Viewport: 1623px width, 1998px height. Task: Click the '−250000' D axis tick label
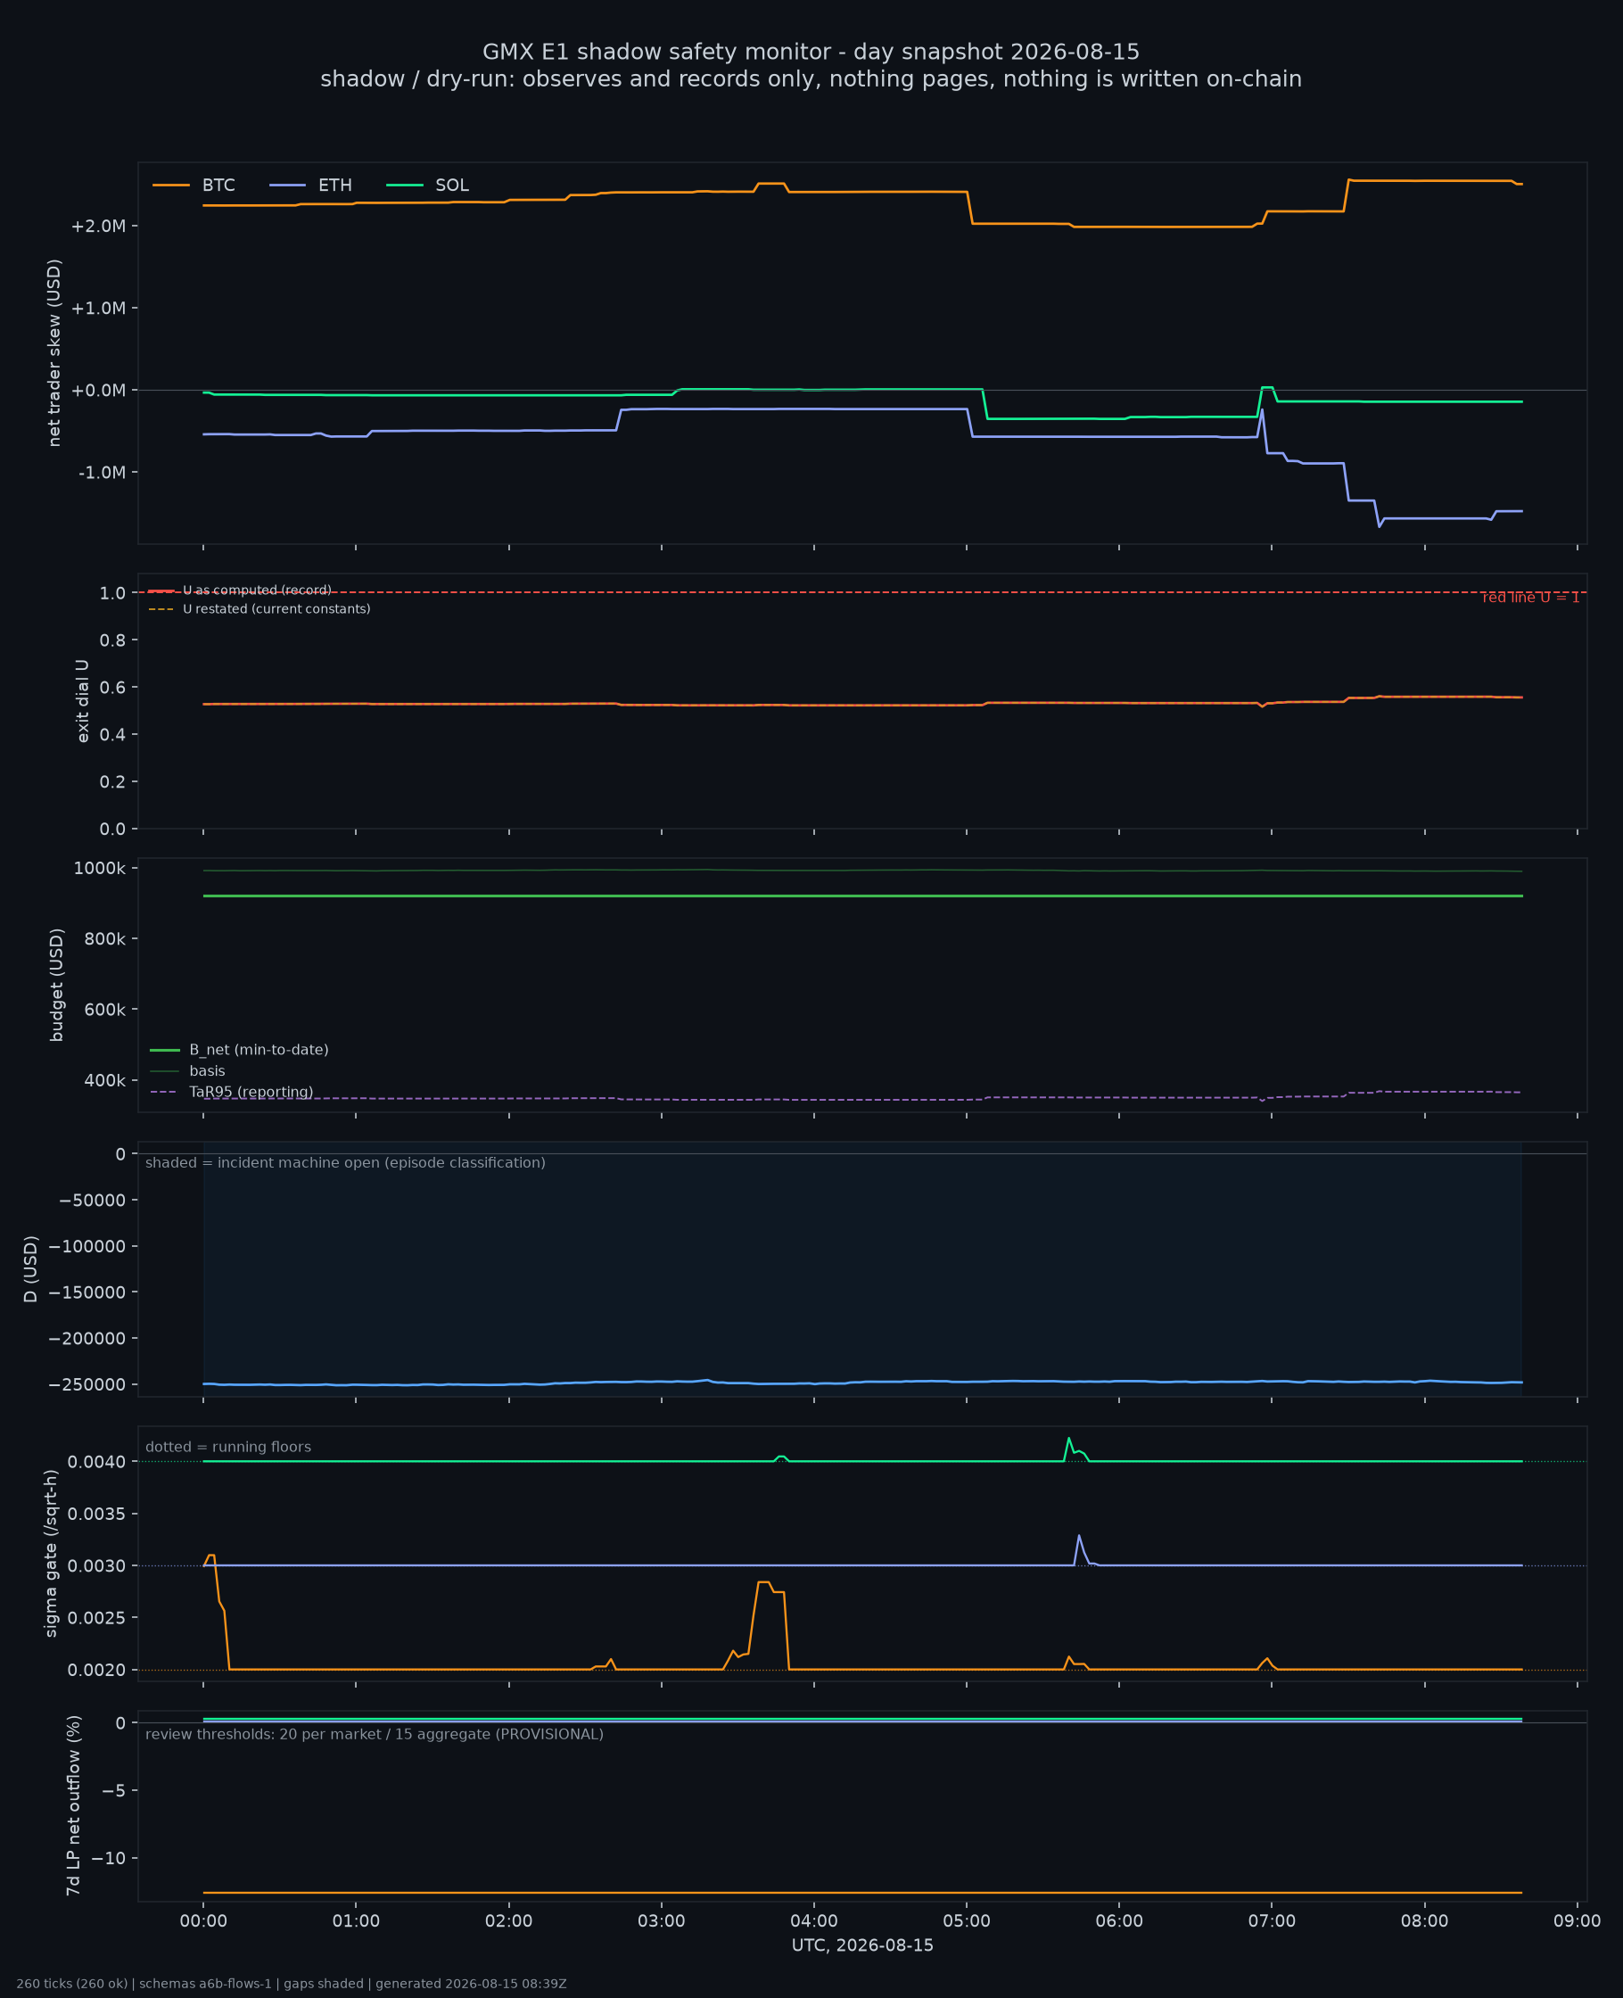tap(87, 1383)
